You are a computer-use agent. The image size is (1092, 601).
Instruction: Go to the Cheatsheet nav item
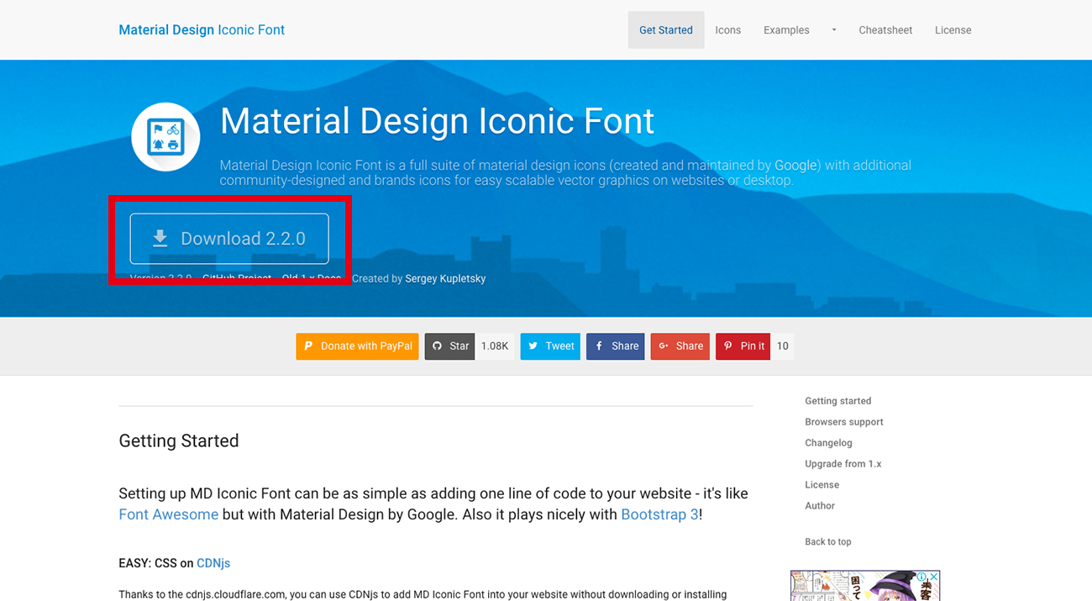885,30
